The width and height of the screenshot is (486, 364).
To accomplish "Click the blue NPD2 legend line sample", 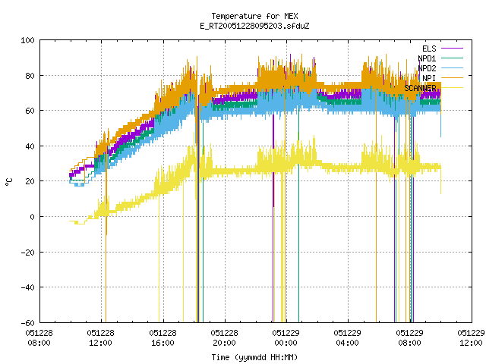I will (452, 68).
